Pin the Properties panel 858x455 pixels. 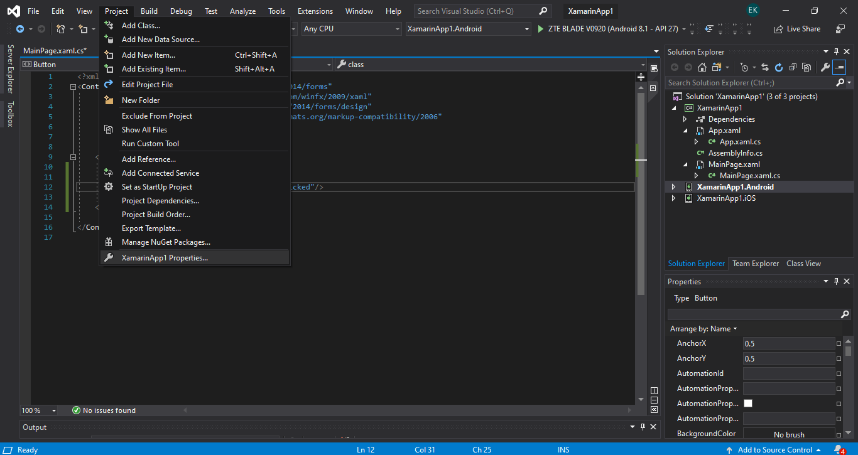(x=836, y=282)
